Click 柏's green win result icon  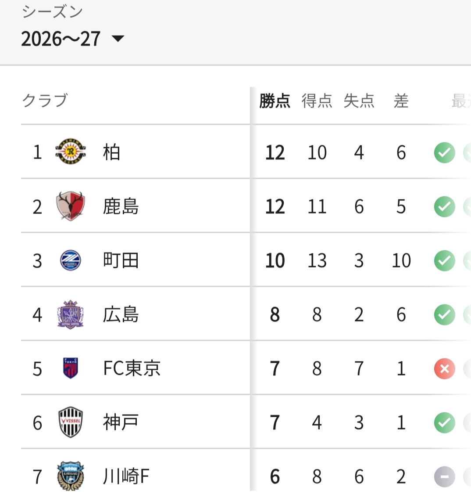[444, 153]
